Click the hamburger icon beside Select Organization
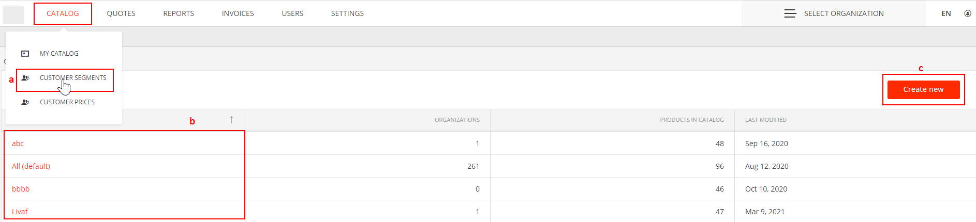 (790, 14)
